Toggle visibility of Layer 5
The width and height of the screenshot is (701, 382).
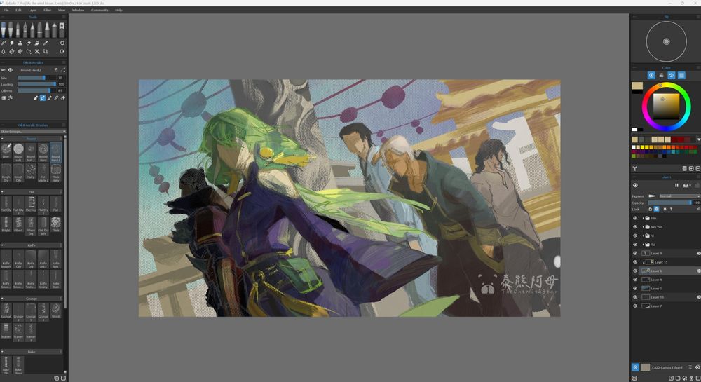635,289
